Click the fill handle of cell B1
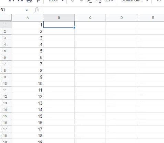The height and width of the screenshot is (143, 164). tap(74, 27)
